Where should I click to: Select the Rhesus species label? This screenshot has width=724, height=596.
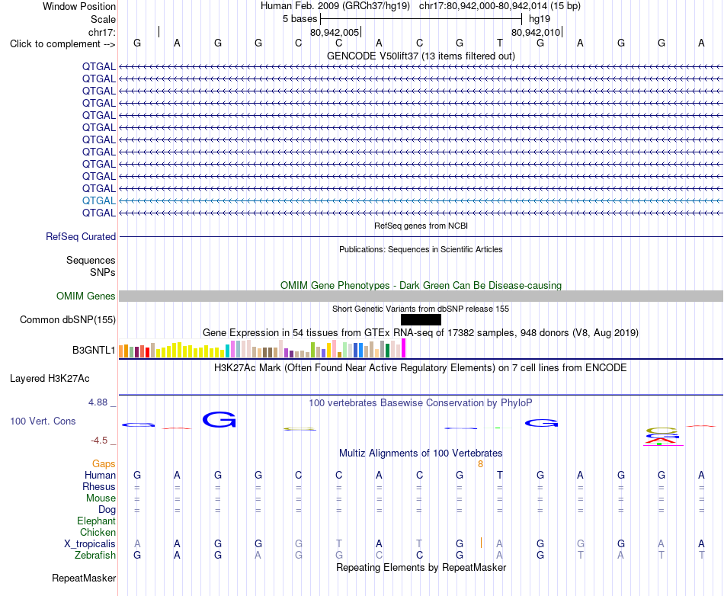99,486
